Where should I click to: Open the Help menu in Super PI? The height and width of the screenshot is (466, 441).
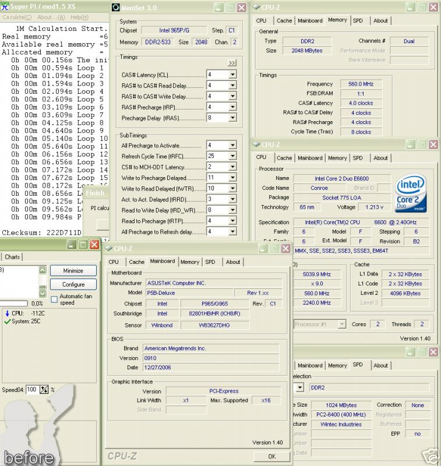click(79, 17)
